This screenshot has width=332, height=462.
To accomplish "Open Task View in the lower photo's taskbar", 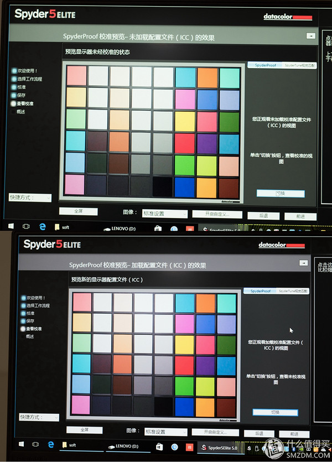I will (x=35, y=444).
